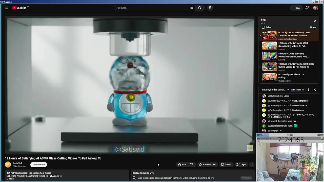The image size is (324, 182).
Task: Click the 'SatisVid the foods' chat message
Action: tap(300, 101)
